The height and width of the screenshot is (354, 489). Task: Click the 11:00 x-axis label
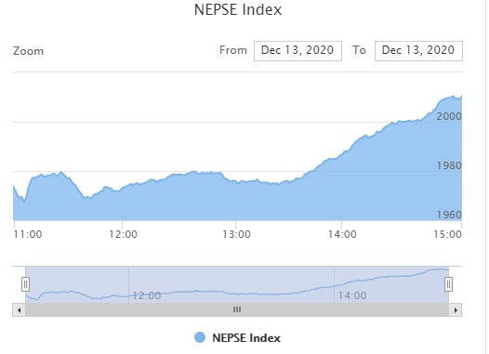point(28,234)
